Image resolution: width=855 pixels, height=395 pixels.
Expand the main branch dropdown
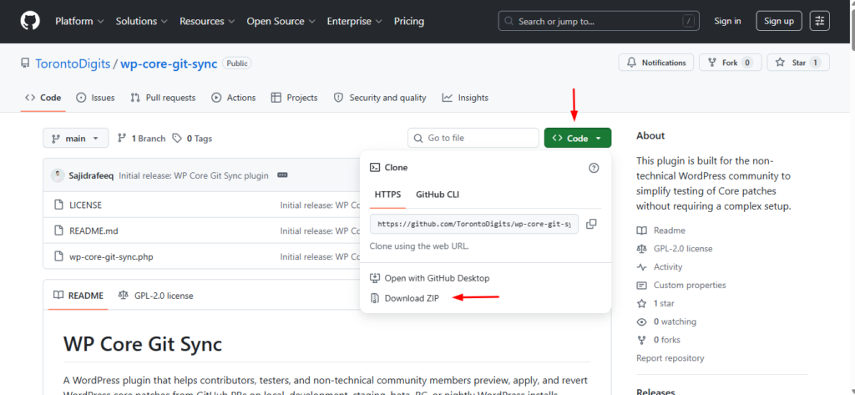coord(75,139)
